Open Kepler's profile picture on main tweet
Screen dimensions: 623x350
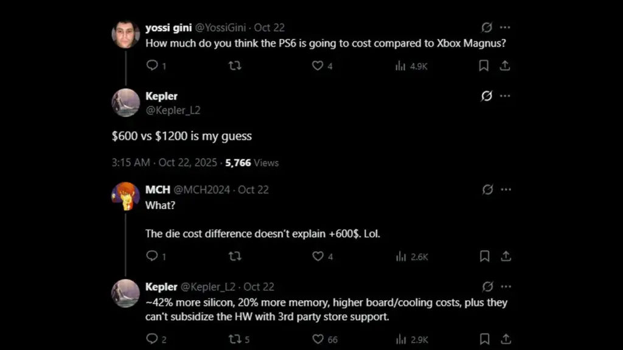pyautogui.click(x=125, y=103)
